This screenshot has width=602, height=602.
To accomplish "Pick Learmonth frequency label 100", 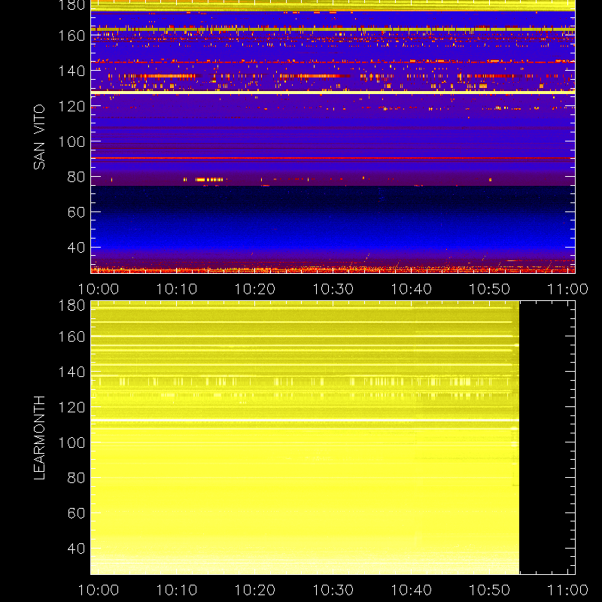I will [71, 442].
